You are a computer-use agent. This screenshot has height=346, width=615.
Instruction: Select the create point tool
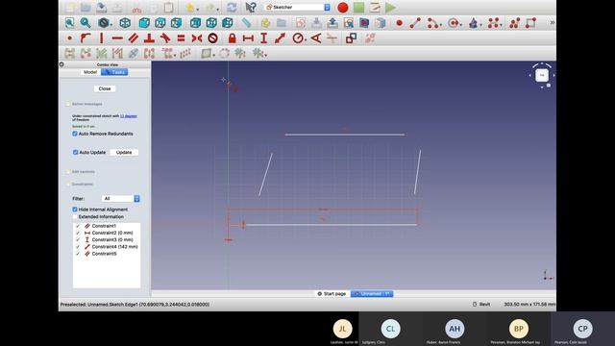tap(399, 23)
